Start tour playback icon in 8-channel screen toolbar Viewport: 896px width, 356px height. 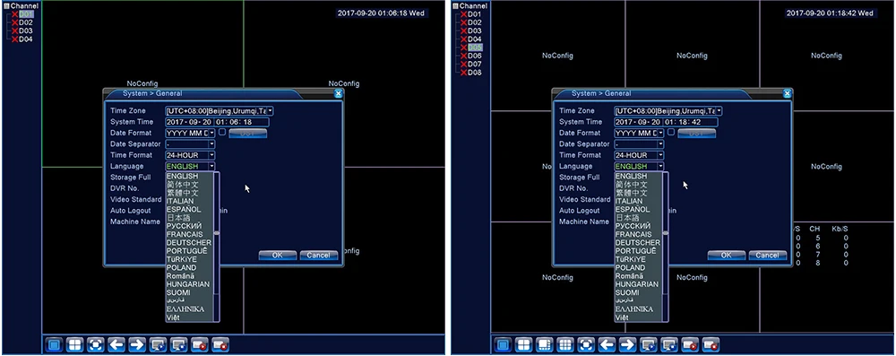(648, 344)
